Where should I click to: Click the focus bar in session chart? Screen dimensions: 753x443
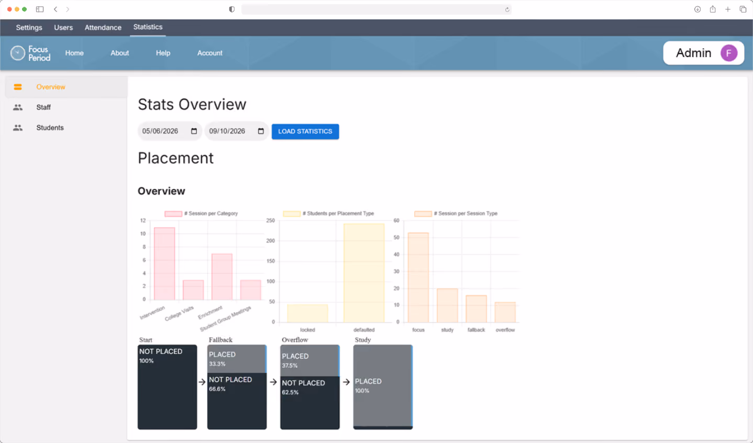tap(418, 278)
